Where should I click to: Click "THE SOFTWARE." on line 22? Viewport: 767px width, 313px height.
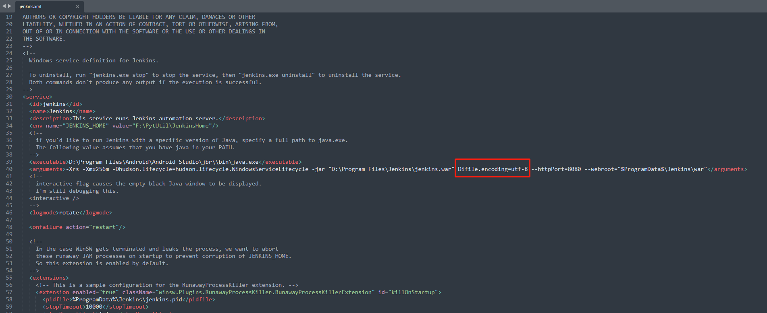44,39
